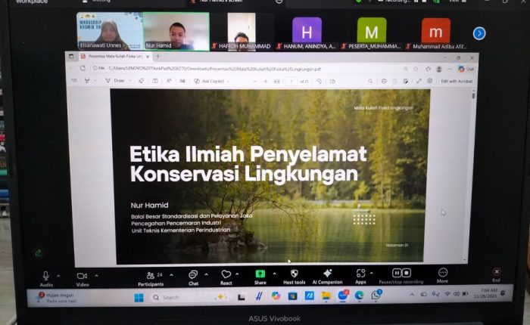
Task: Expand the audio options arrow
Action: click(61, 275)
